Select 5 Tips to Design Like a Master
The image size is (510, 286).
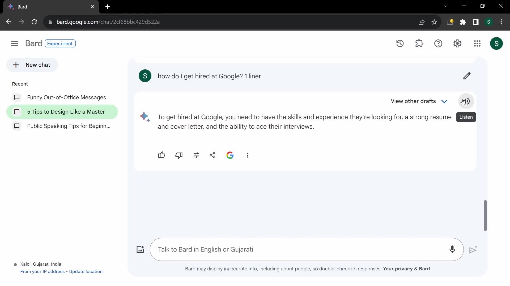click(66, 112)
